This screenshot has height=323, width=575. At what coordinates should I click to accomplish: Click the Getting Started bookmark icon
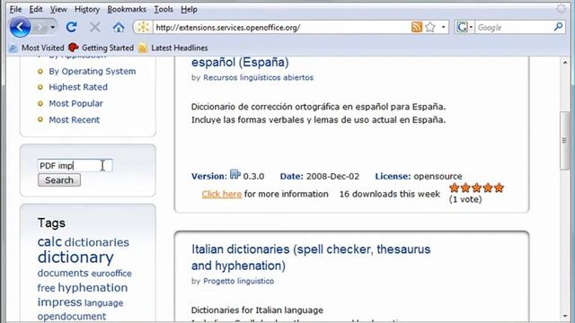coord(74,48)
